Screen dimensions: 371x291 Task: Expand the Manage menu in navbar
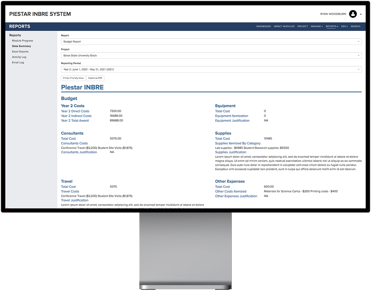317,27
